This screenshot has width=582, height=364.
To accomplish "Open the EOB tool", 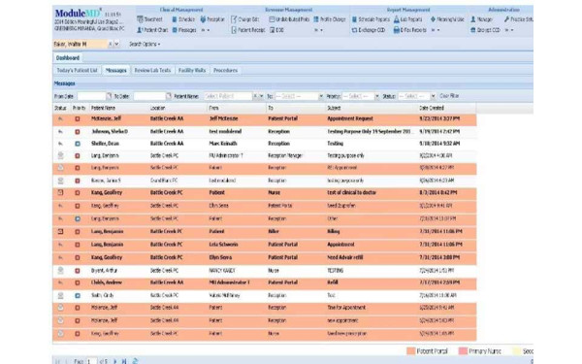I will (276, 30).
